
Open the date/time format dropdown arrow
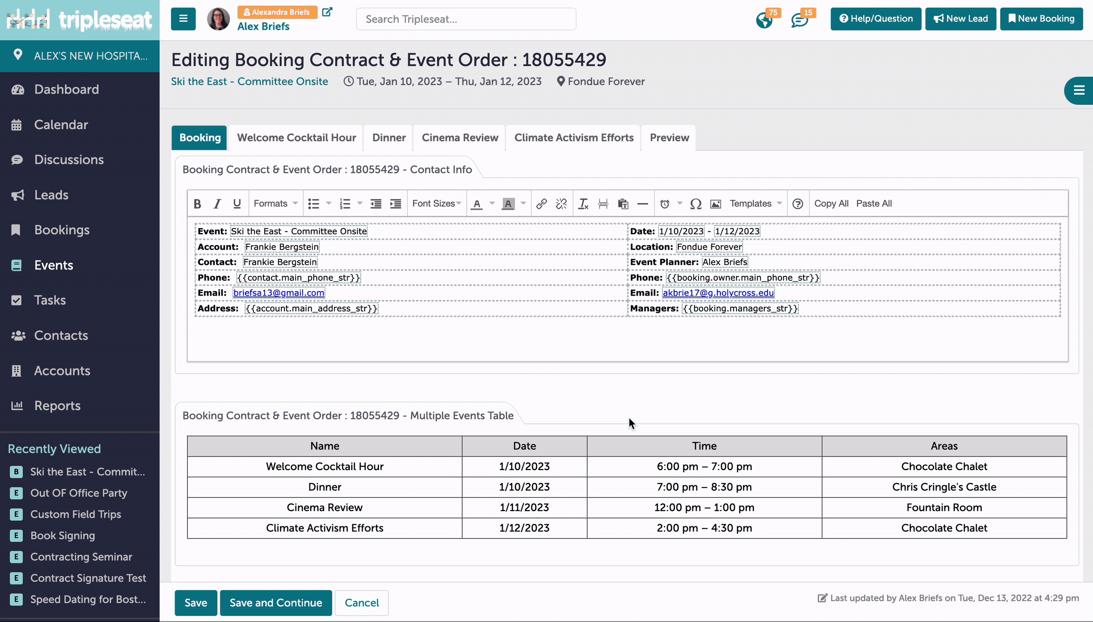click(680, 203)
